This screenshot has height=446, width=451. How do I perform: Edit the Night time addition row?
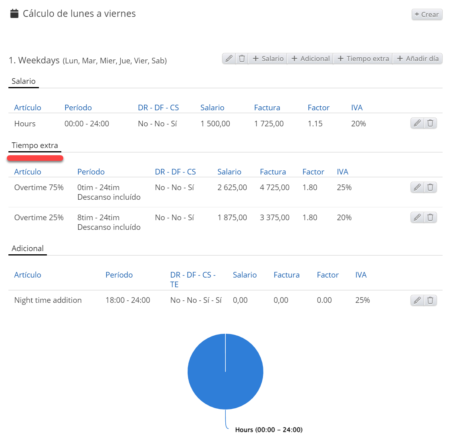pos(417,300)
